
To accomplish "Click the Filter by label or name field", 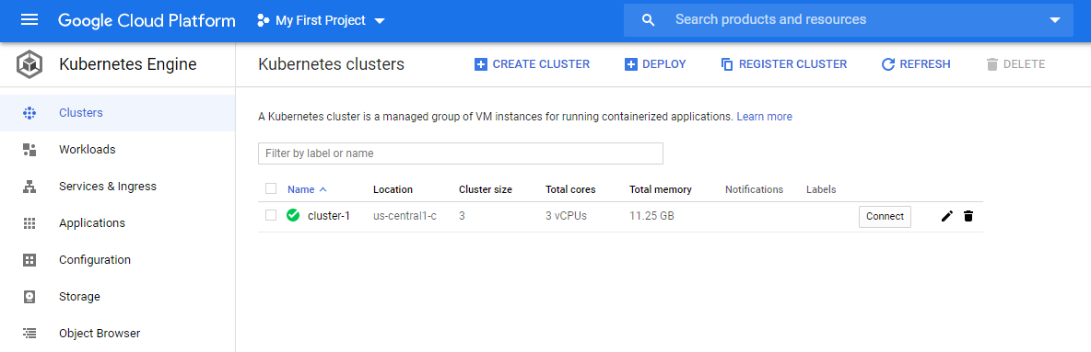I will [460, 153].
